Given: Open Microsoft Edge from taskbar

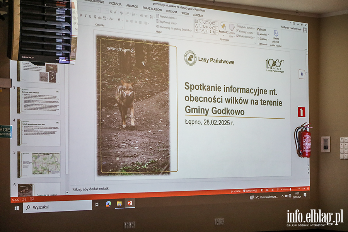Looking at the screenshot, I should click(108, 204).
